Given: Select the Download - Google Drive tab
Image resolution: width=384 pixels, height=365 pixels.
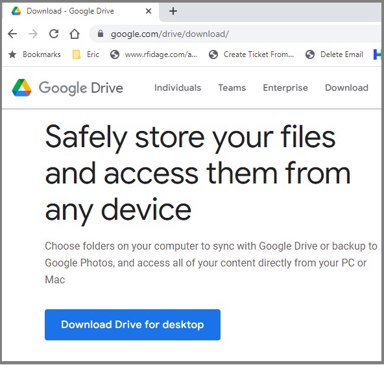Looking at the screenshot, I should click(x=81, y=11).
